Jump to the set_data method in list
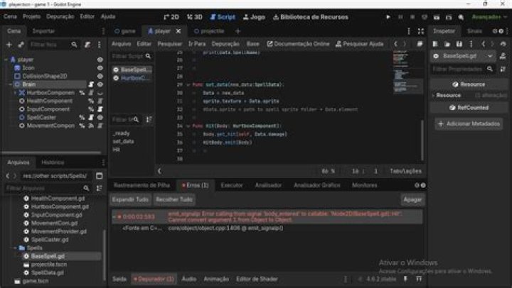This screenshot has height=288, width=512. pyautogui.click(x=123, y=141)
